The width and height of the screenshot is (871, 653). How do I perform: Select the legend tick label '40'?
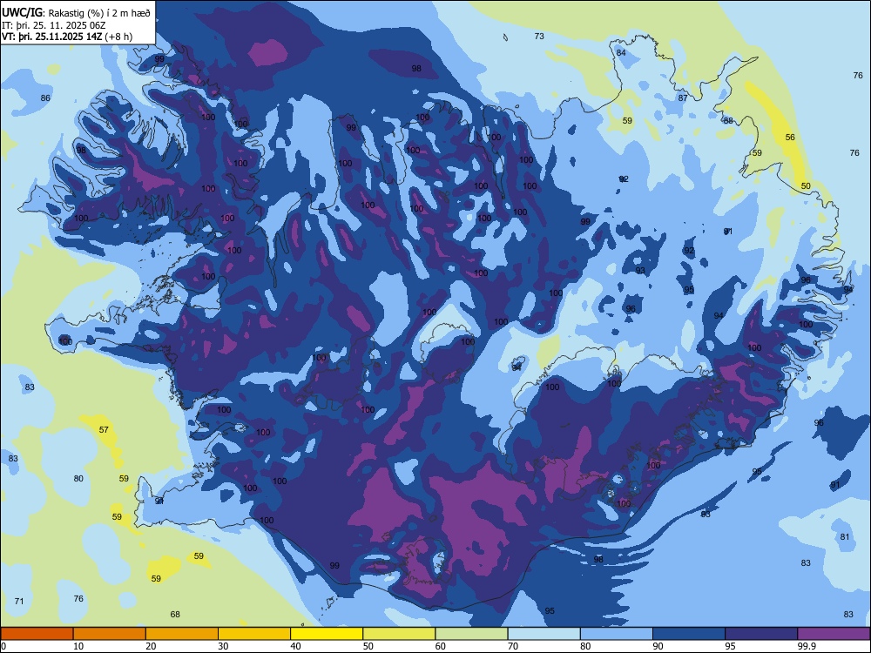(296, 646)
